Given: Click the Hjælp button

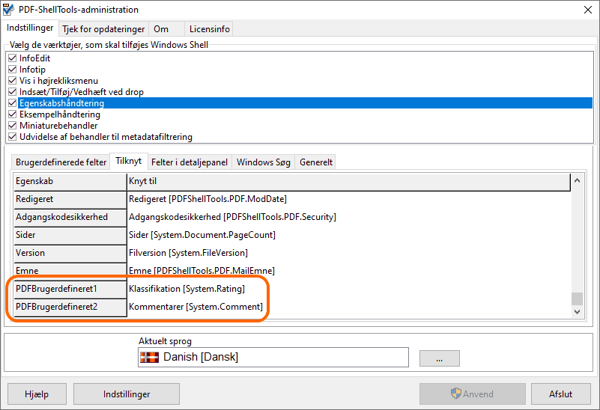Looking at the screenshot, I should point(37,394).
